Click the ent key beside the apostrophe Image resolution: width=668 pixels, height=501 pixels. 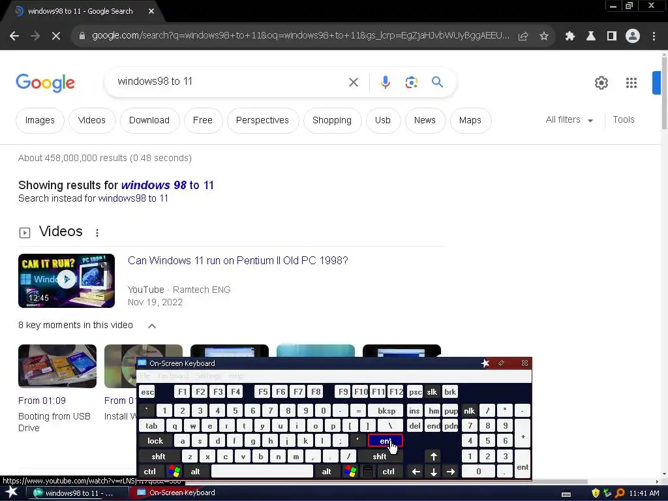pos(385,441)
